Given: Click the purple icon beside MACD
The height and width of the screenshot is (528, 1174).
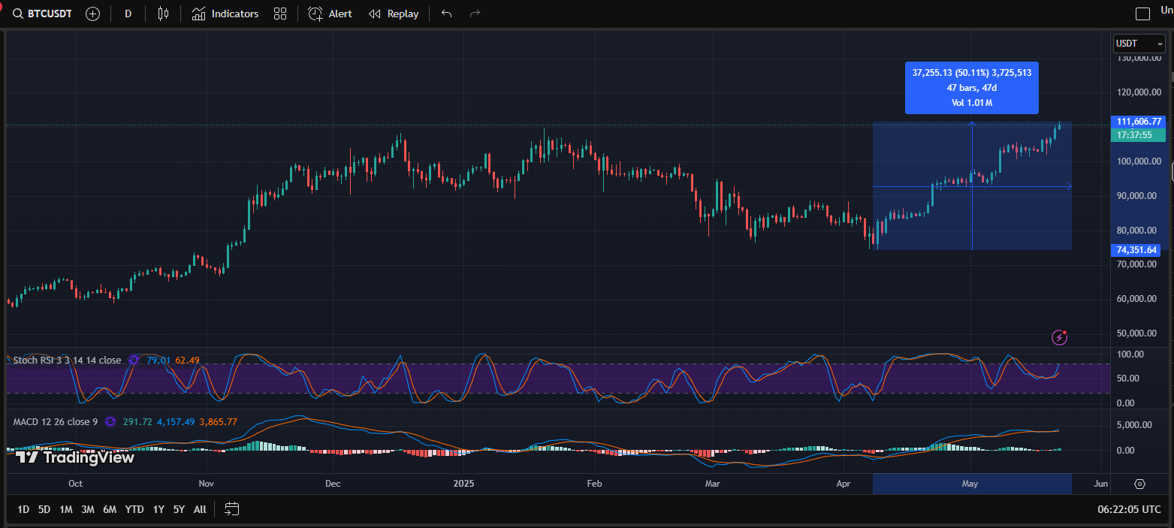Looking at the screenshot, I should click(x=110, y=422).
